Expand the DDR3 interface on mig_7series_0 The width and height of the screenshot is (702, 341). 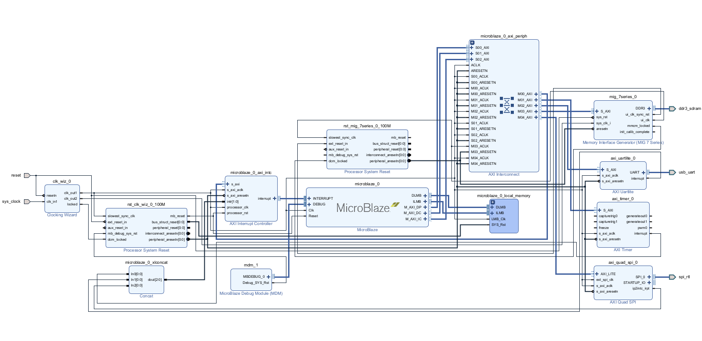[649, 108]
